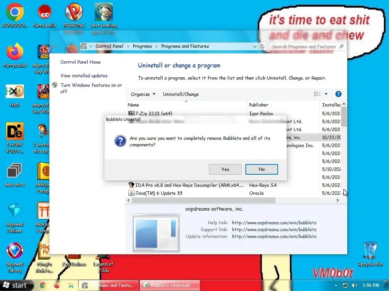Open the deez nutz desktop icon
This screenshot has height=291, width=389.
(x=15, y=175)
